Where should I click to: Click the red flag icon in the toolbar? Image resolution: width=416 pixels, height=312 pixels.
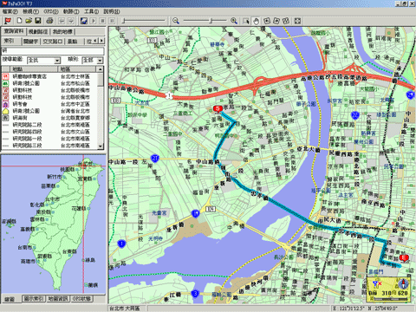click(8, 21)
